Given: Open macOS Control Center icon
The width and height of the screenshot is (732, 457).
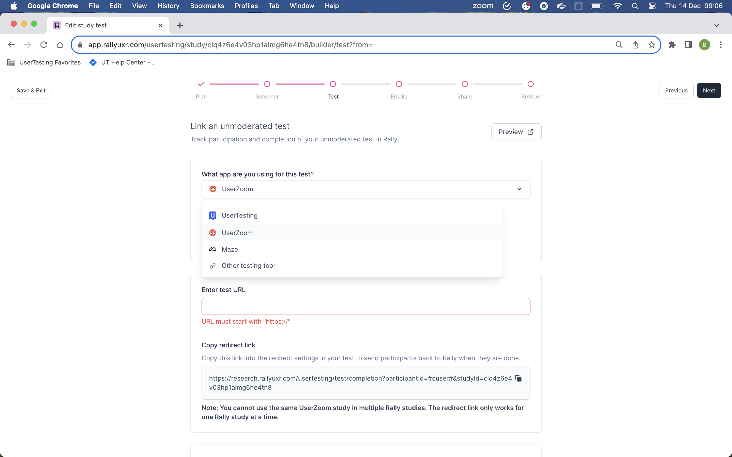Looking at the screenshot, I should (x=652, y=6).
